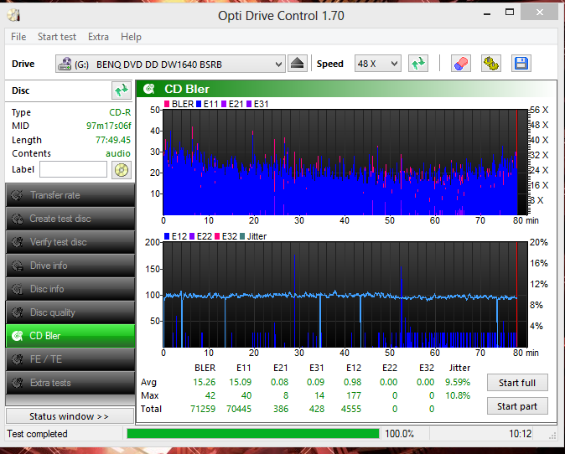Click the E22 legend swatch in the lower chart
Image resolution: width=565 pixels, height=454 pixels.
point(192,236)
